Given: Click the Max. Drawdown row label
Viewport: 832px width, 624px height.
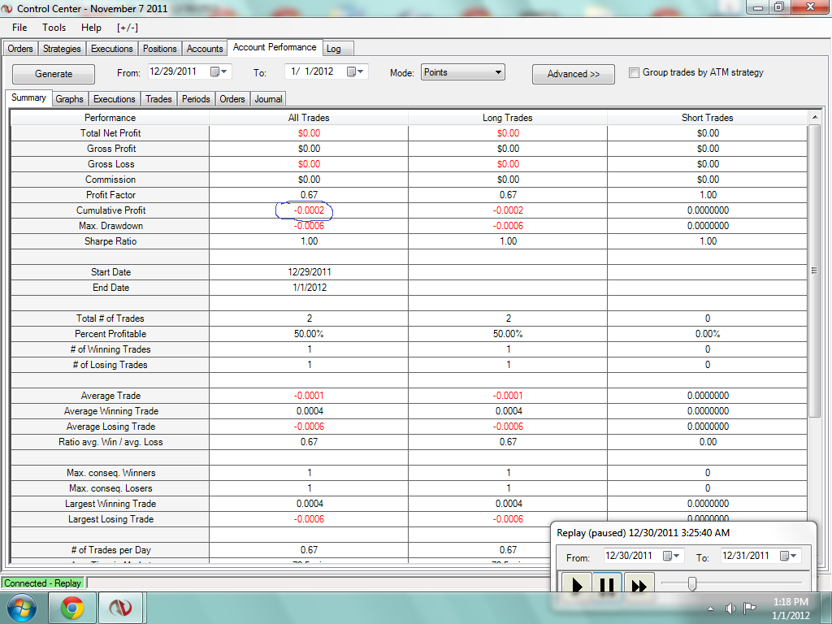Looking at the screenshot, I should [x=110, y=226].
